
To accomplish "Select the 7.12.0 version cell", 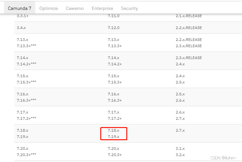I will [x=114, y=28].
